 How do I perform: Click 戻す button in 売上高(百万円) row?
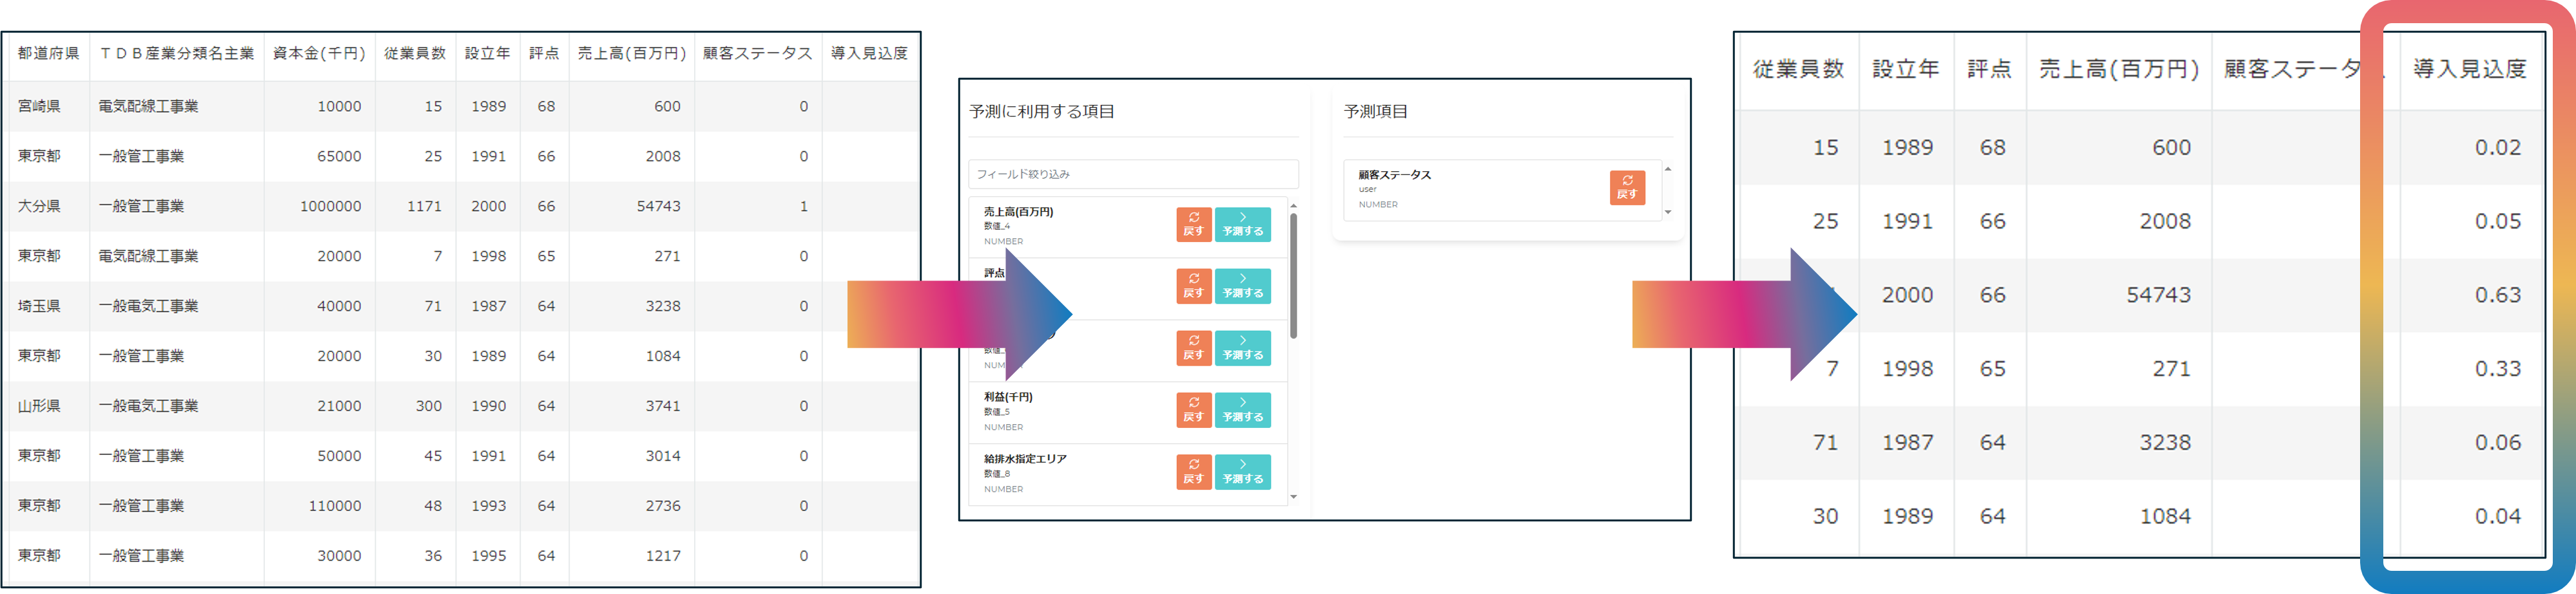coord(1193,225)
